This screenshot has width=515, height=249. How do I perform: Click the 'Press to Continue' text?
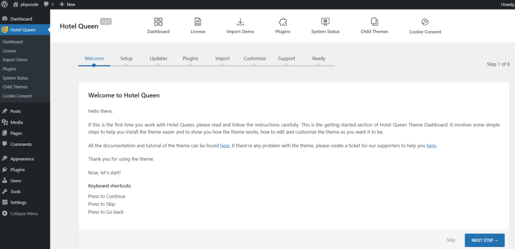[107, 197]
